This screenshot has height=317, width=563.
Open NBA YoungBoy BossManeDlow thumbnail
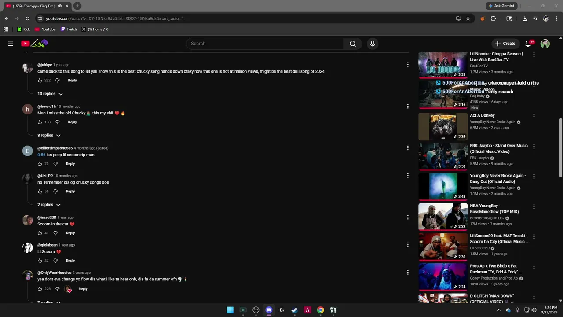442,216
